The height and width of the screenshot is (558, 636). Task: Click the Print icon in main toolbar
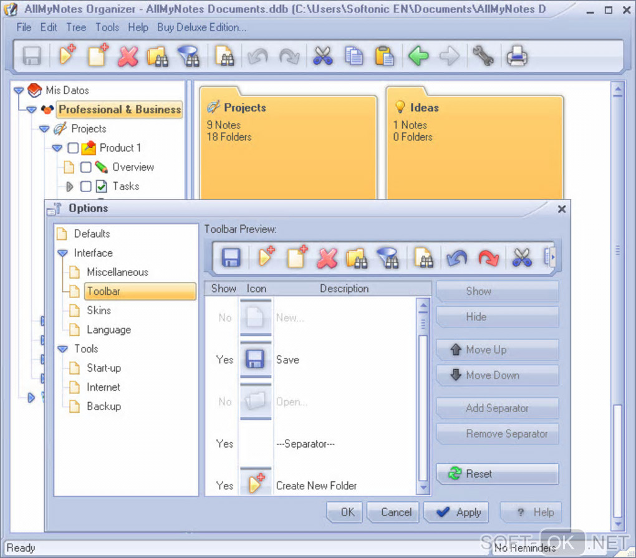click(x=517, y=56)
